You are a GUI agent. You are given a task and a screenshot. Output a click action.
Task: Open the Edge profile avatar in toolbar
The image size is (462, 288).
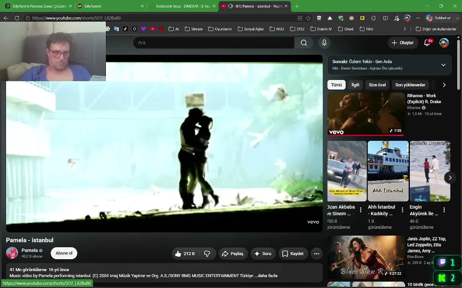[407, 18]
